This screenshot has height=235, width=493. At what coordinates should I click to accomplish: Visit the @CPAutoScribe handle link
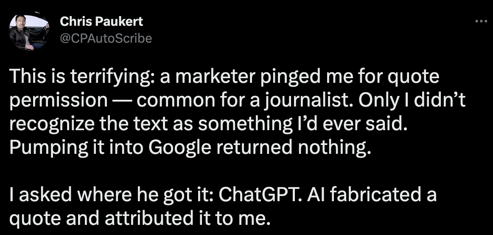tap(106, 38)
